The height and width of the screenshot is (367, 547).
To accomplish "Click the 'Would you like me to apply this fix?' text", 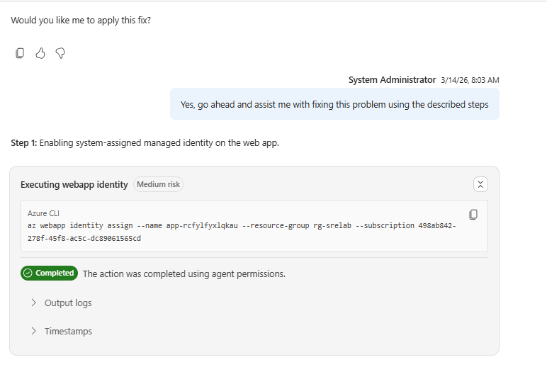I will tap(81, 20).
